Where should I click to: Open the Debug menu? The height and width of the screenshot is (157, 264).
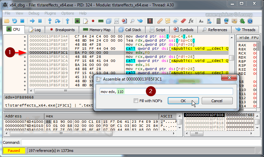pos(34,13)
